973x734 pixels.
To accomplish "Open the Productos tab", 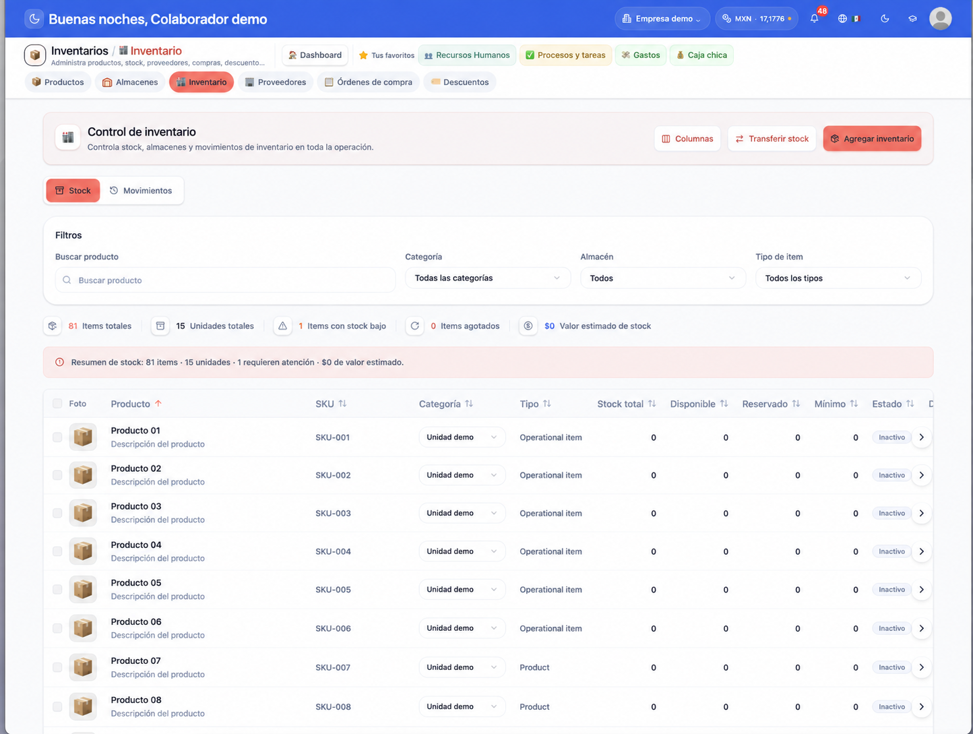I will (58, 82).
